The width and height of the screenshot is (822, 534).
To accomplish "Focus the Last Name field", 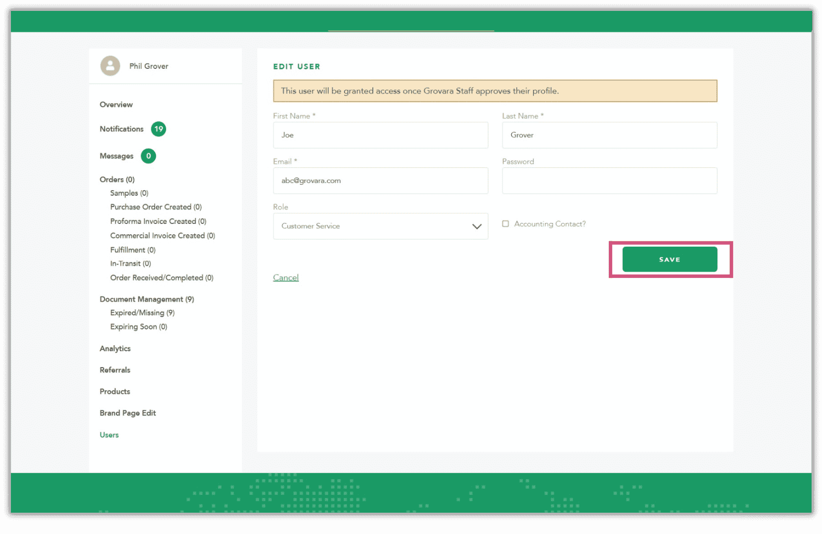I will 609,135.
